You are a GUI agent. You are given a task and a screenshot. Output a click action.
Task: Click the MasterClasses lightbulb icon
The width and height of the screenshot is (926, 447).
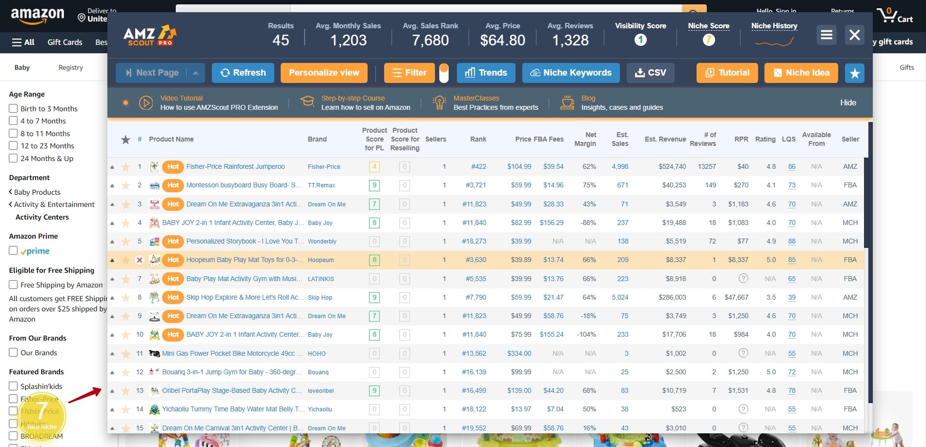point(439,103)
